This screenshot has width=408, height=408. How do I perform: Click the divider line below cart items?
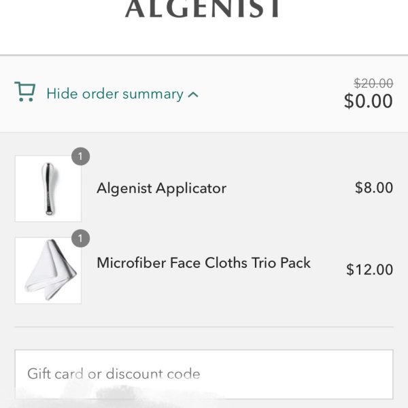pyautogui.click(x=204, y=326)
